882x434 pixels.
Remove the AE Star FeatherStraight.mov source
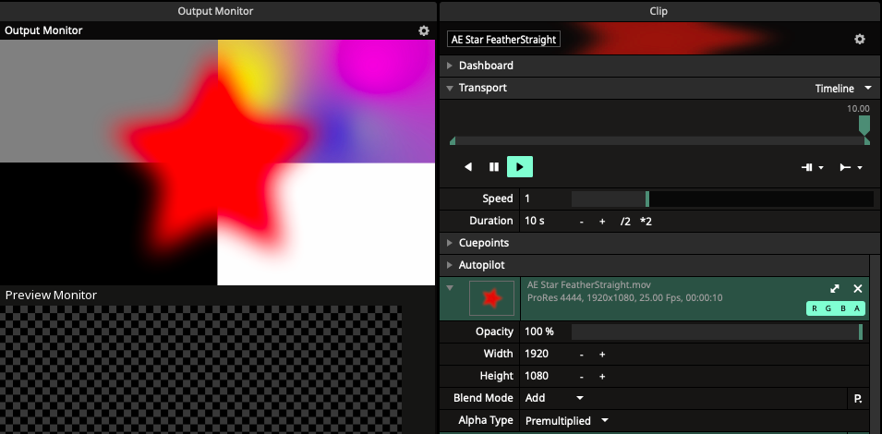pos(857,289)
